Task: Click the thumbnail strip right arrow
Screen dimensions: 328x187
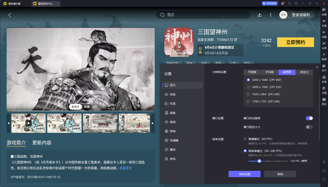Action: click(153, 123)
